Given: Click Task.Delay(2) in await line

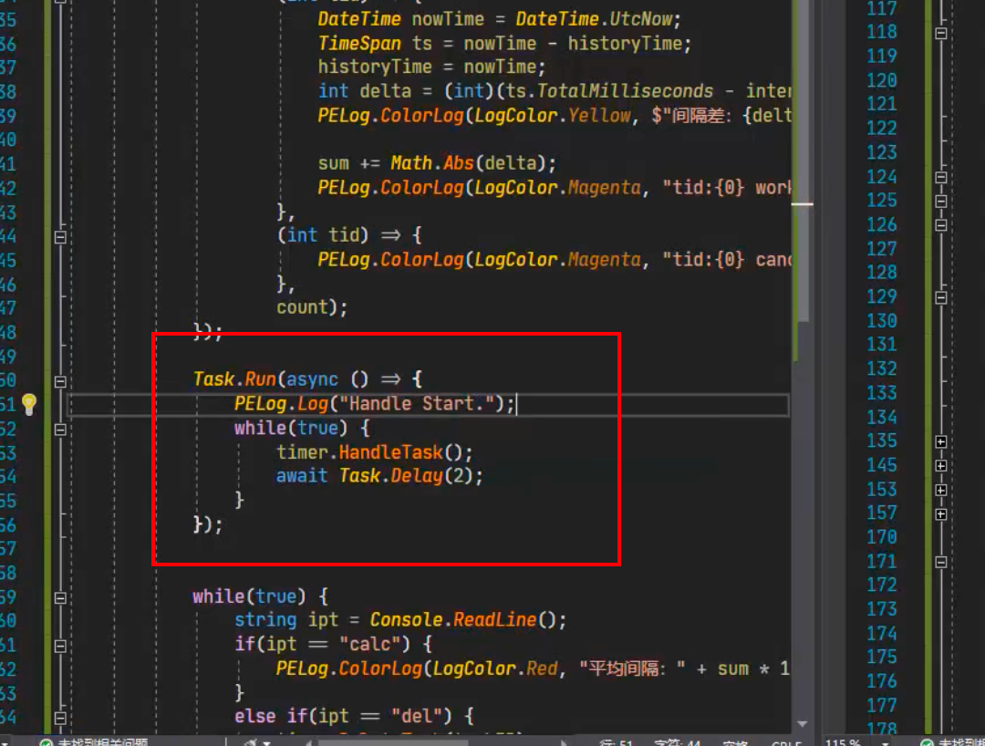Looking at the screenshot, I should pyautogui.click(x=405, y=476).
